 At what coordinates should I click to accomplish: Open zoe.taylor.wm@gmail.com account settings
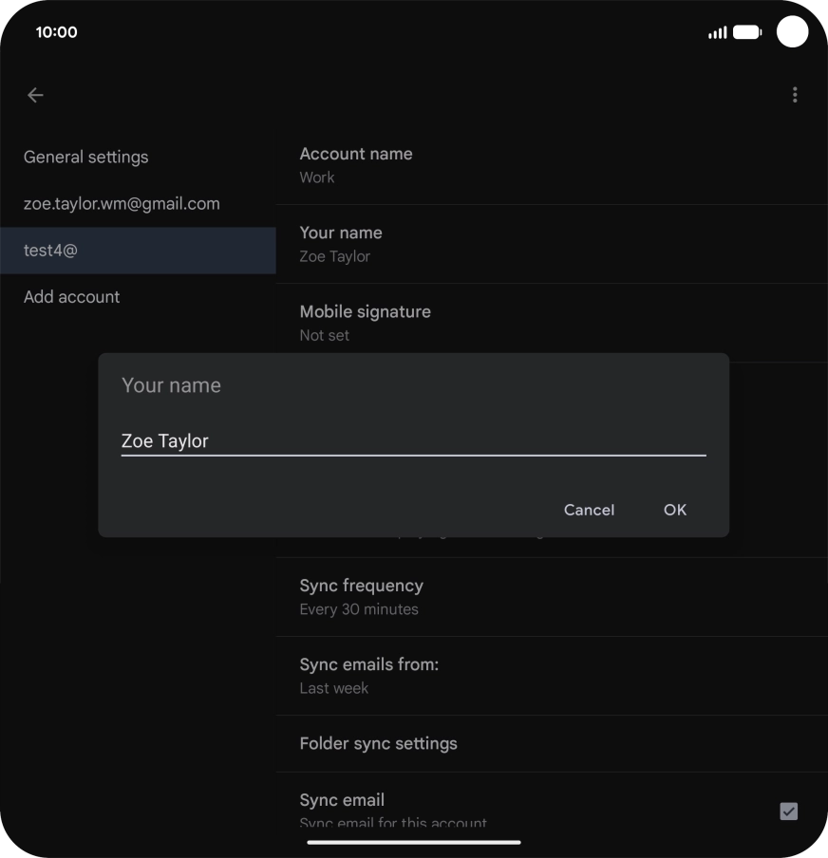click(x=122, y=204)
